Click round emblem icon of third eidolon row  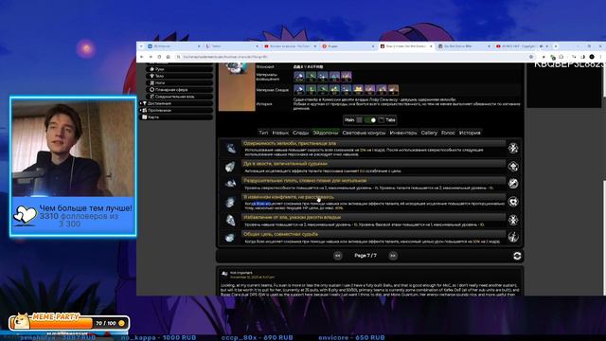[x=513, y=183]
